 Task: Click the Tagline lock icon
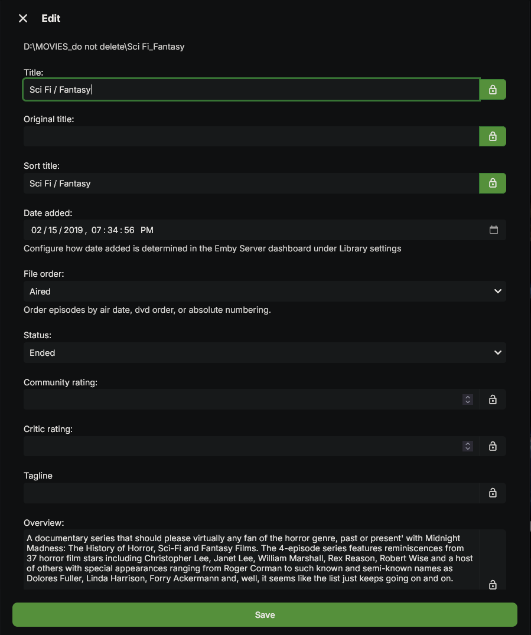[493, 493]
